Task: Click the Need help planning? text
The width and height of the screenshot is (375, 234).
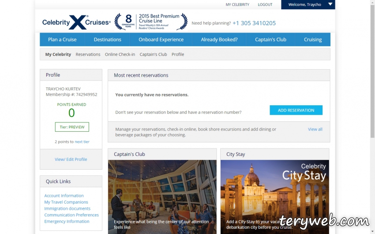Action: tap(211, 23)
